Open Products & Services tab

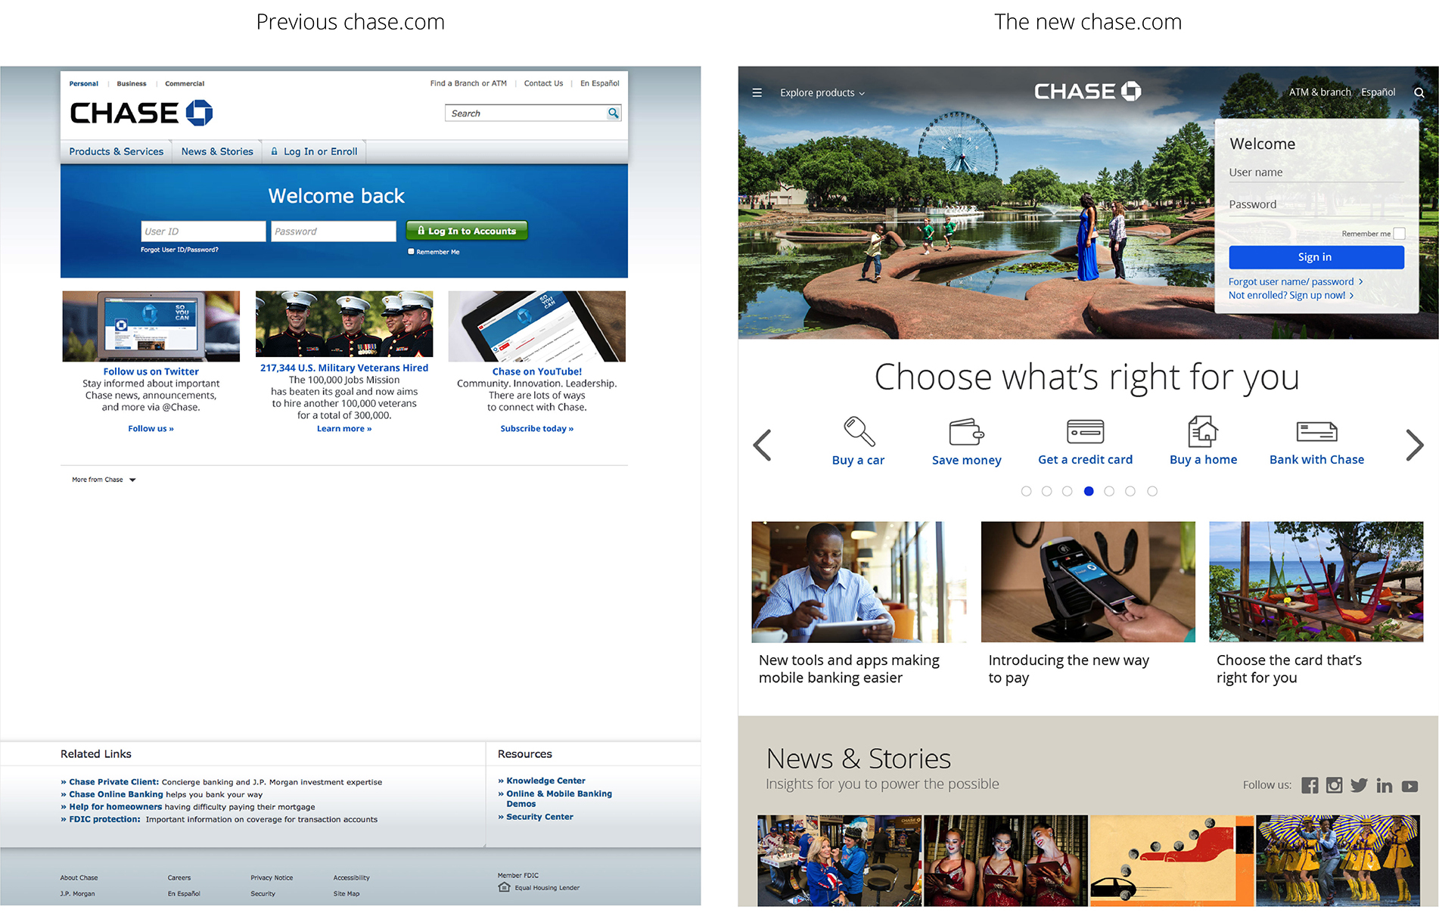coord(117,151)
